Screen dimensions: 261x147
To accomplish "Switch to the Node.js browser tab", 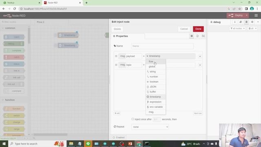I will 21,3.
